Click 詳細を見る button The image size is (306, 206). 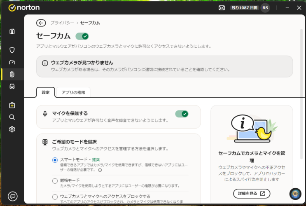(252, 194)
